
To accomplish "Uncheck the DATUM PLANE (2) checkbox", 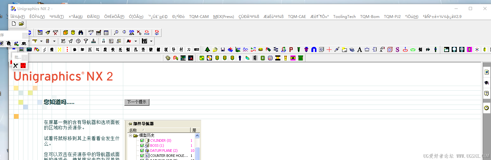I will 142,151.
